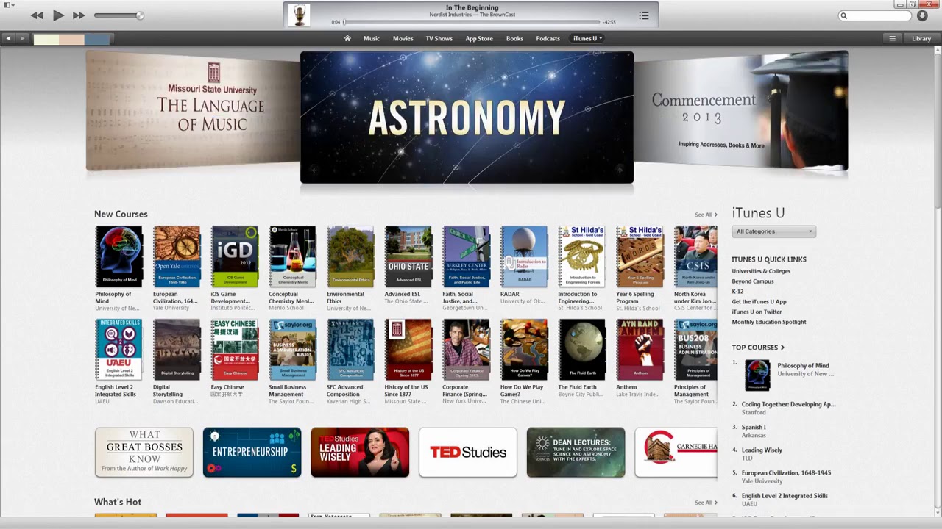Open the Books tab

click(514, 38)
